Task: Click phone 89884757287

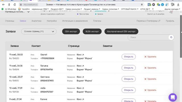Action: coord(47,92)
